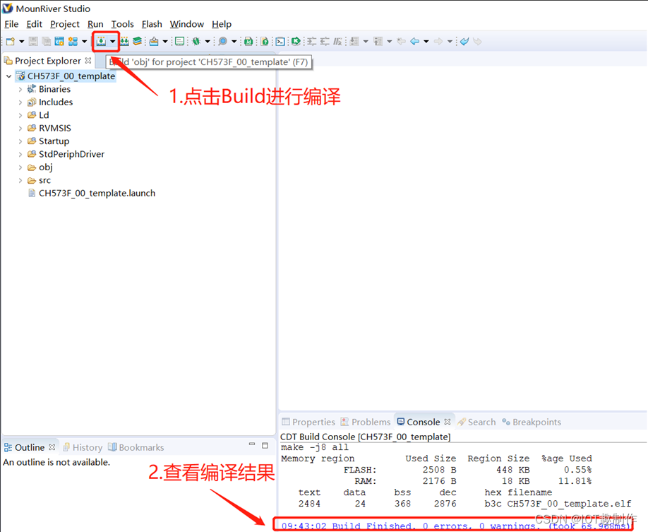
Task: Click the green Debug bug icon
Action: coord(196,42)
